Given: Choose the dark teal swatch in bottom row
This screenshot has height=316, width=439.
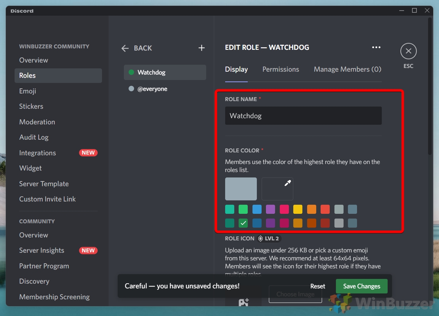Looking at the screenshot, I should tap(230, 223).
